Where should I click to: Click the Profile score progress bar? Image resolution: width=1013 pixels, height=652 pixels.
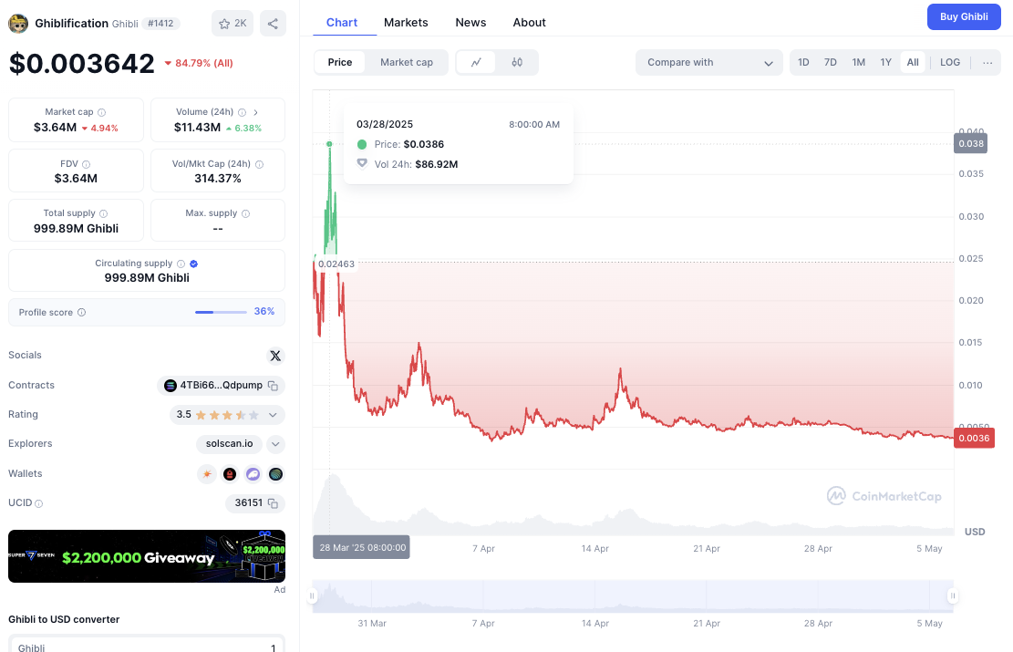221,312
